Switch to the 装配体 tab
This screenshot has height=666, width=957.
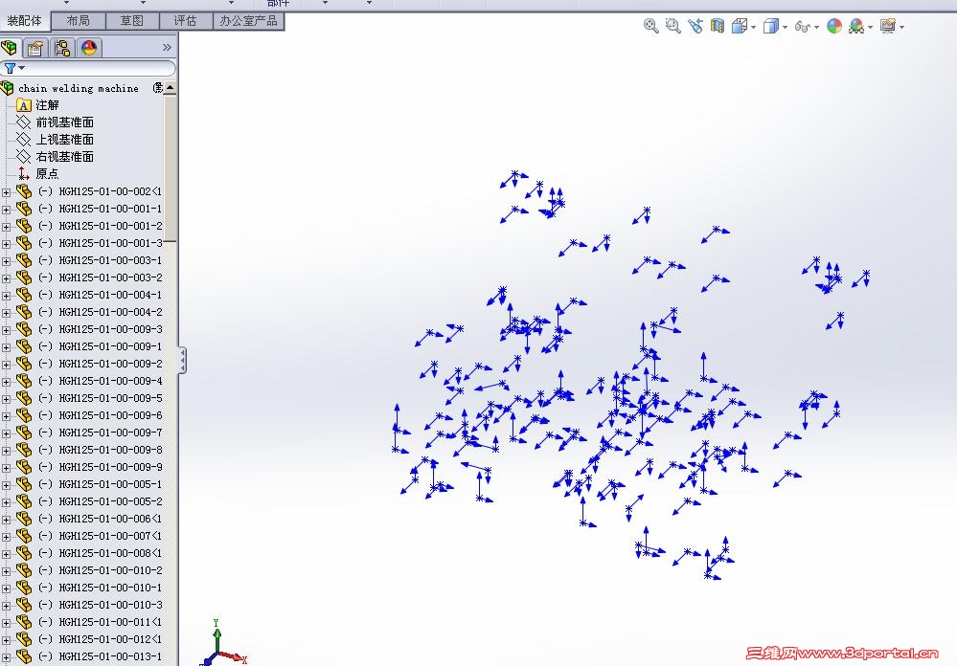tap(24, 21)
